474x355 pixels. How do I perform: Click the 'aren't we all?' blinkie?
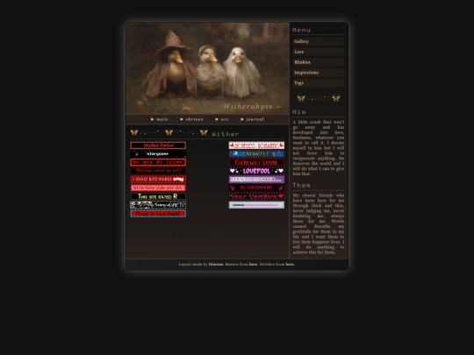point(158,171)
